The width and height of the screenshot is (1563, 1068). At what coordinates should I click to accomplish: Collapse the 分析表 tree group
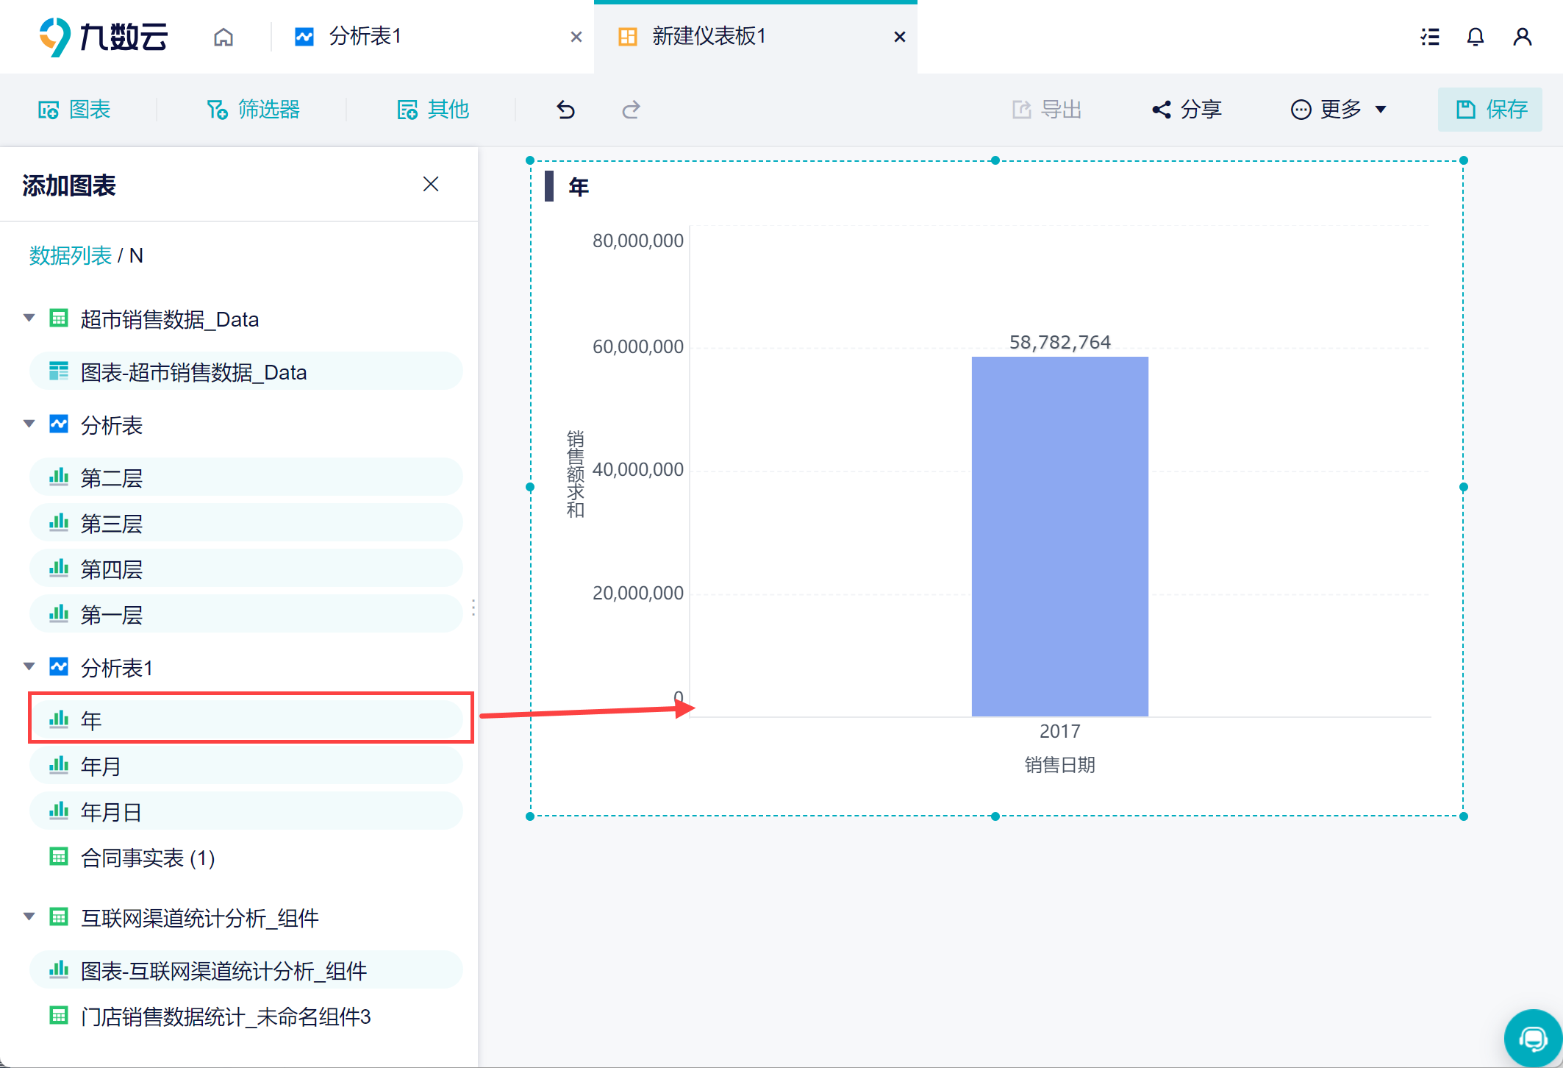point(29,424)
